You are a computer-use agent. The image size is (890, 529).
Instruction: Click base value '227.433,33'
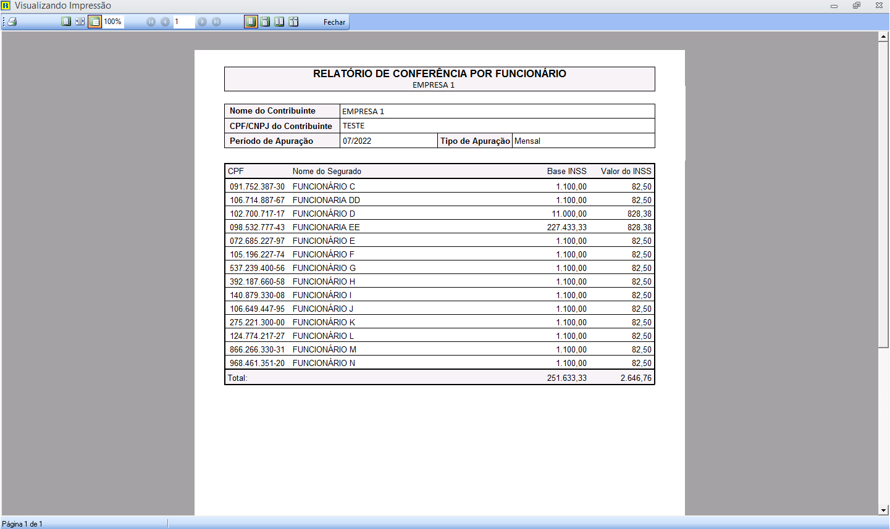pyautogui.click(x=567, y=227)
